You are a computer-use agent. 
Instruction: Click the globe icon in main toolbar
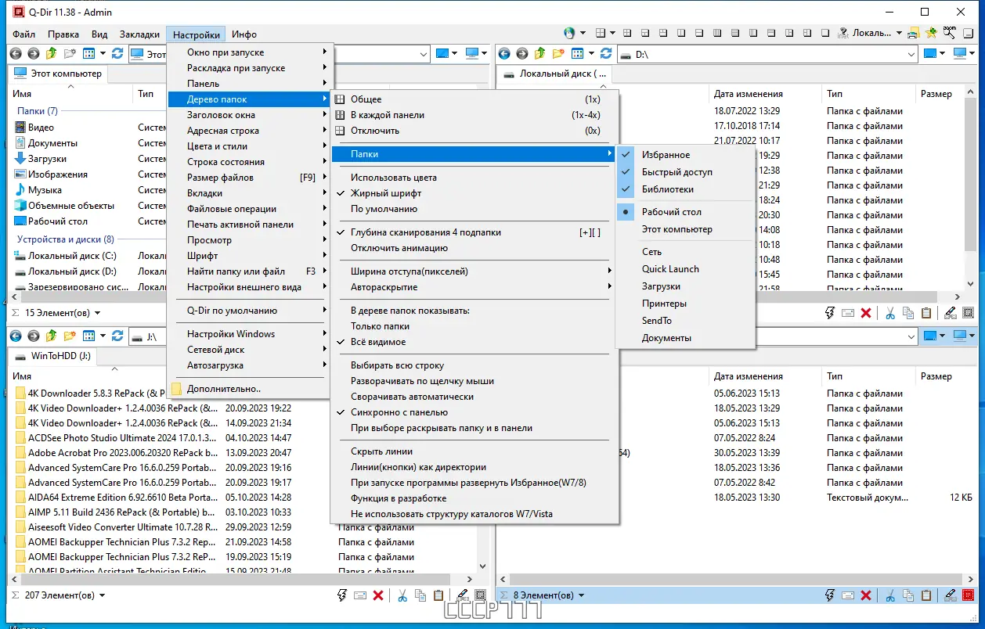(x=569, y=33)
